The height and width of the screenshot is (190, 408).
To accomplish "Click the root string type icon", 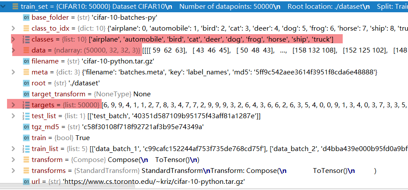I will click(x=26, y=83).
